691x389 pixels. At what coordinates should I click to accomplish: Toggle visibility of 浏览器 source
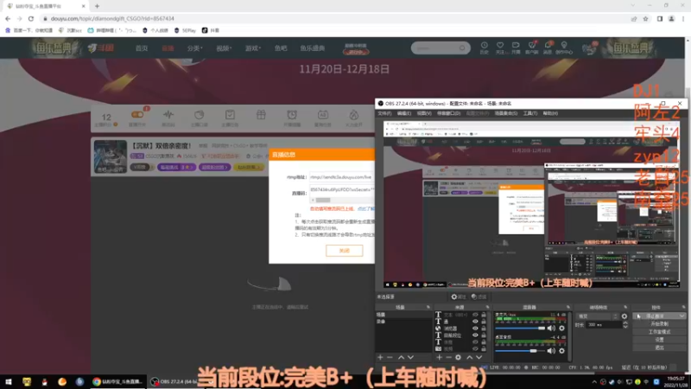(475, 328)
